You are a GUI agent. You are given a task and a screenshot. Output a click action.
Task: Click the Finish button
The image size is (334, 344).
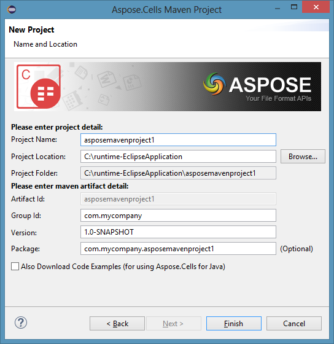(x=234, y=323)
